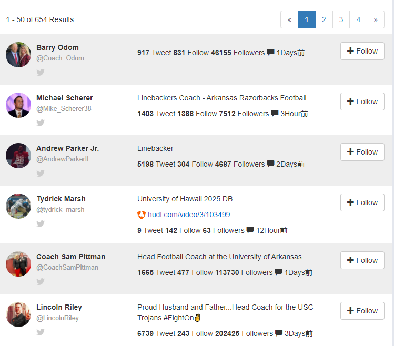Follow Coach Sam Pittman
This screenshot has height=346, width=394.
362,261
